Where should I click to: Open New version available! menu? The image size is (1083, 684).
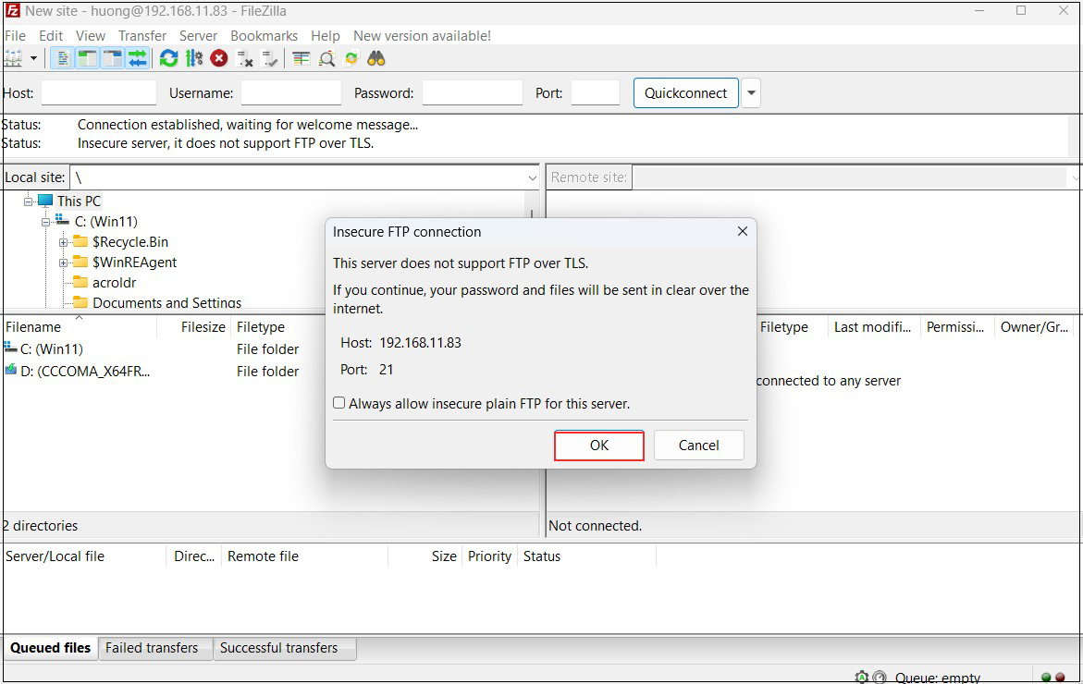[x=422, y=36]
